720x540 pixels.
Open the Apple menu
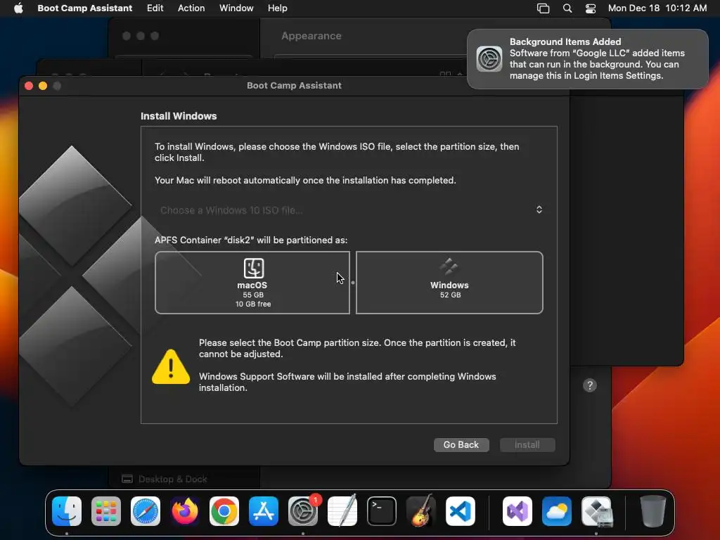pos(18,8)
